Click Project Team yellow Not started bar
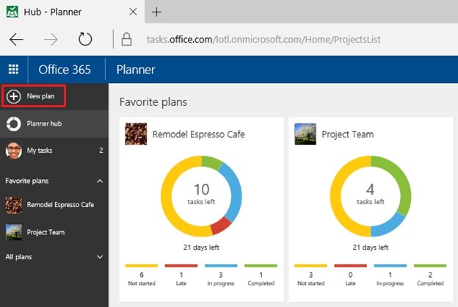 (x=310, y=266)
